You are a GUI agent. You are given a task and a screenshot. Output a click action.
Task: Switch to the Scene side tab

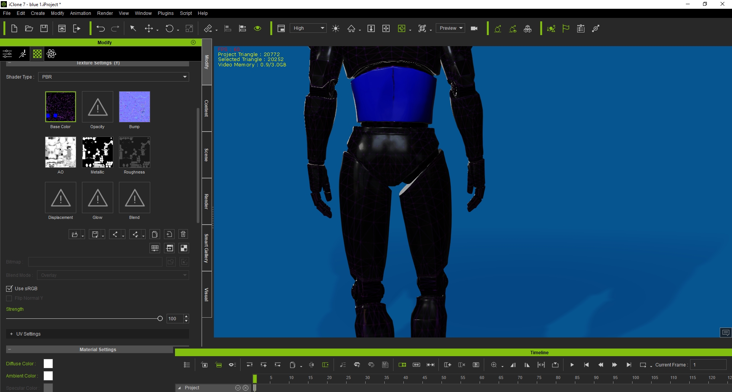tap(207, 155)
